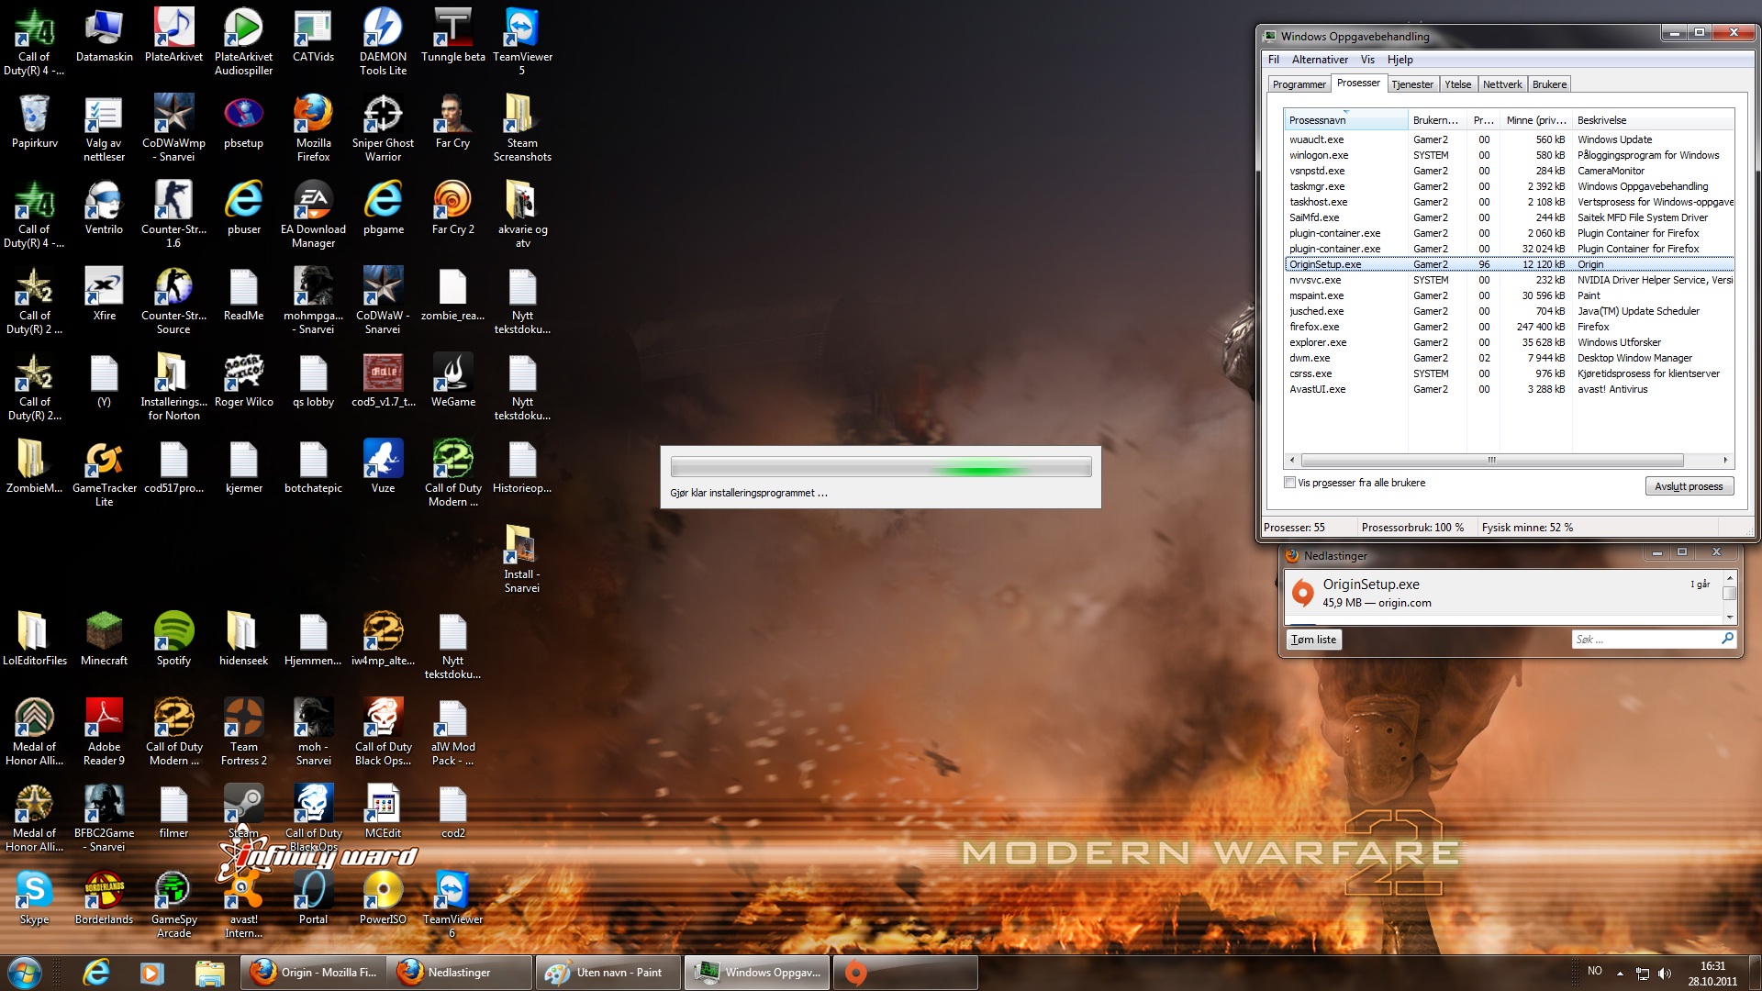Screen dimensions: 1762x991
Task: Open Windows Explorer taskbar folder icon
Action: click(x=209, y=972)
